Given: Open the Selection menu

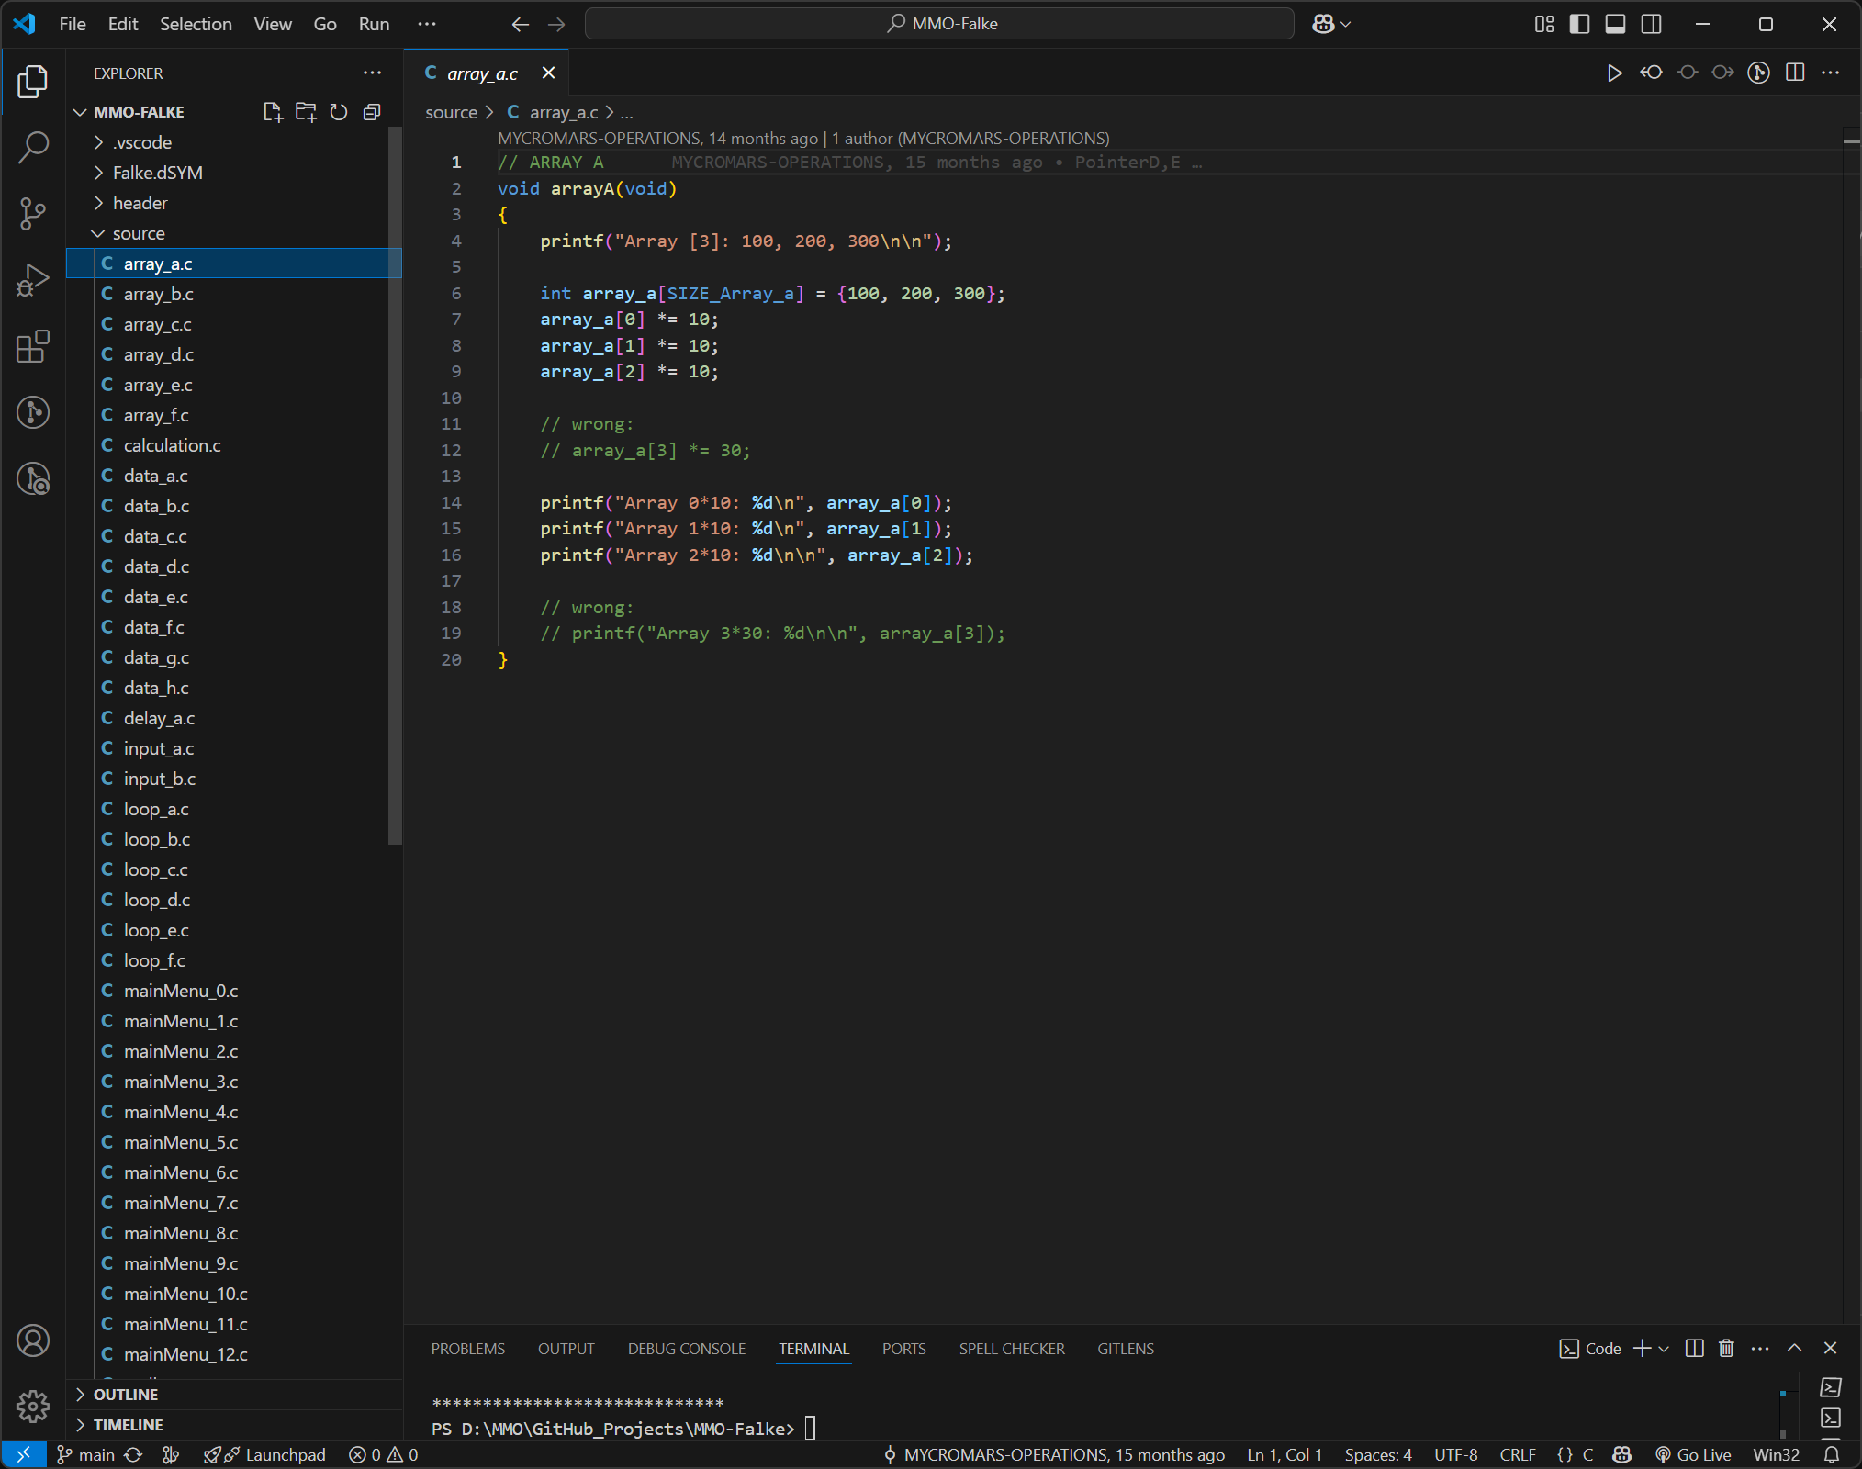Looking at the screenshot, I should (196, 24).
